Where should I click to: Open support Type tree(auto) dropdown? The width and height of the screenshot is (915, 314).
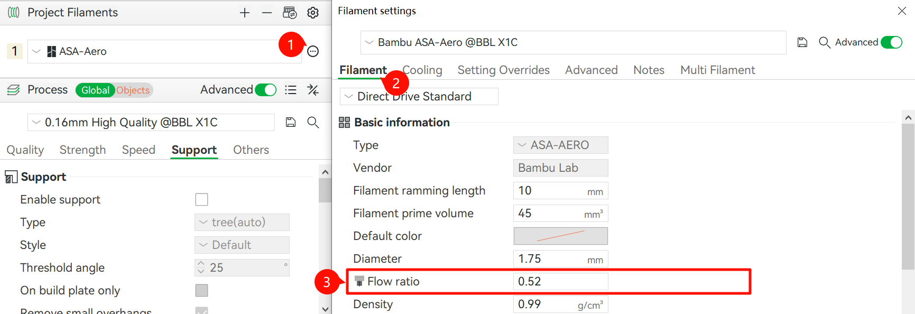pos(242,222)
